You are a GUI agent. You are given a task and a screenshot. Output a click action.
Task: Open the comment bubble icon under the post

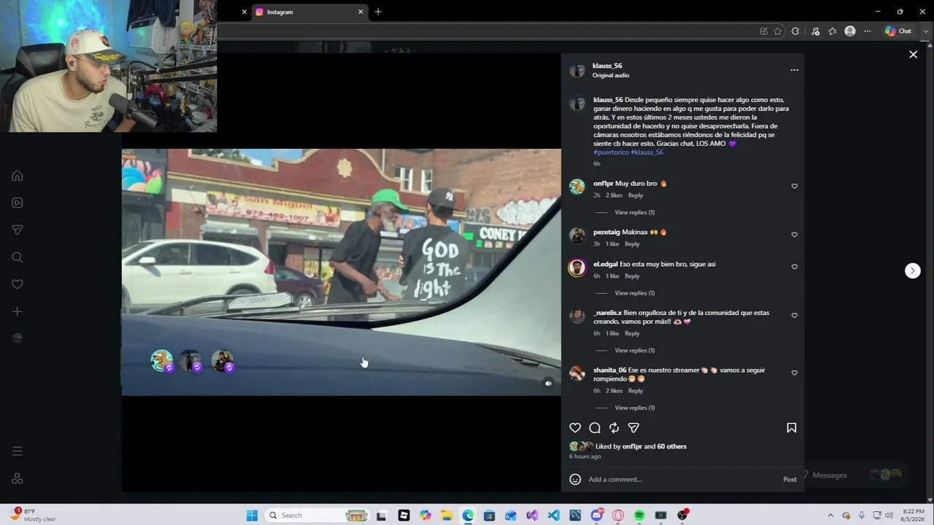click(x=595, y=428)
